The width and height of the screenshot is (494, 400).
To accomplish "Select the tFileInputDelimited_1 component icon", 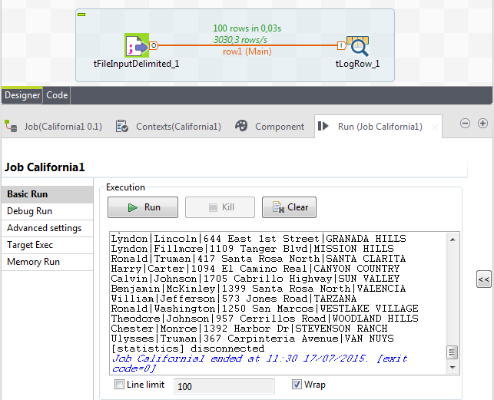I will click(137, 45).
